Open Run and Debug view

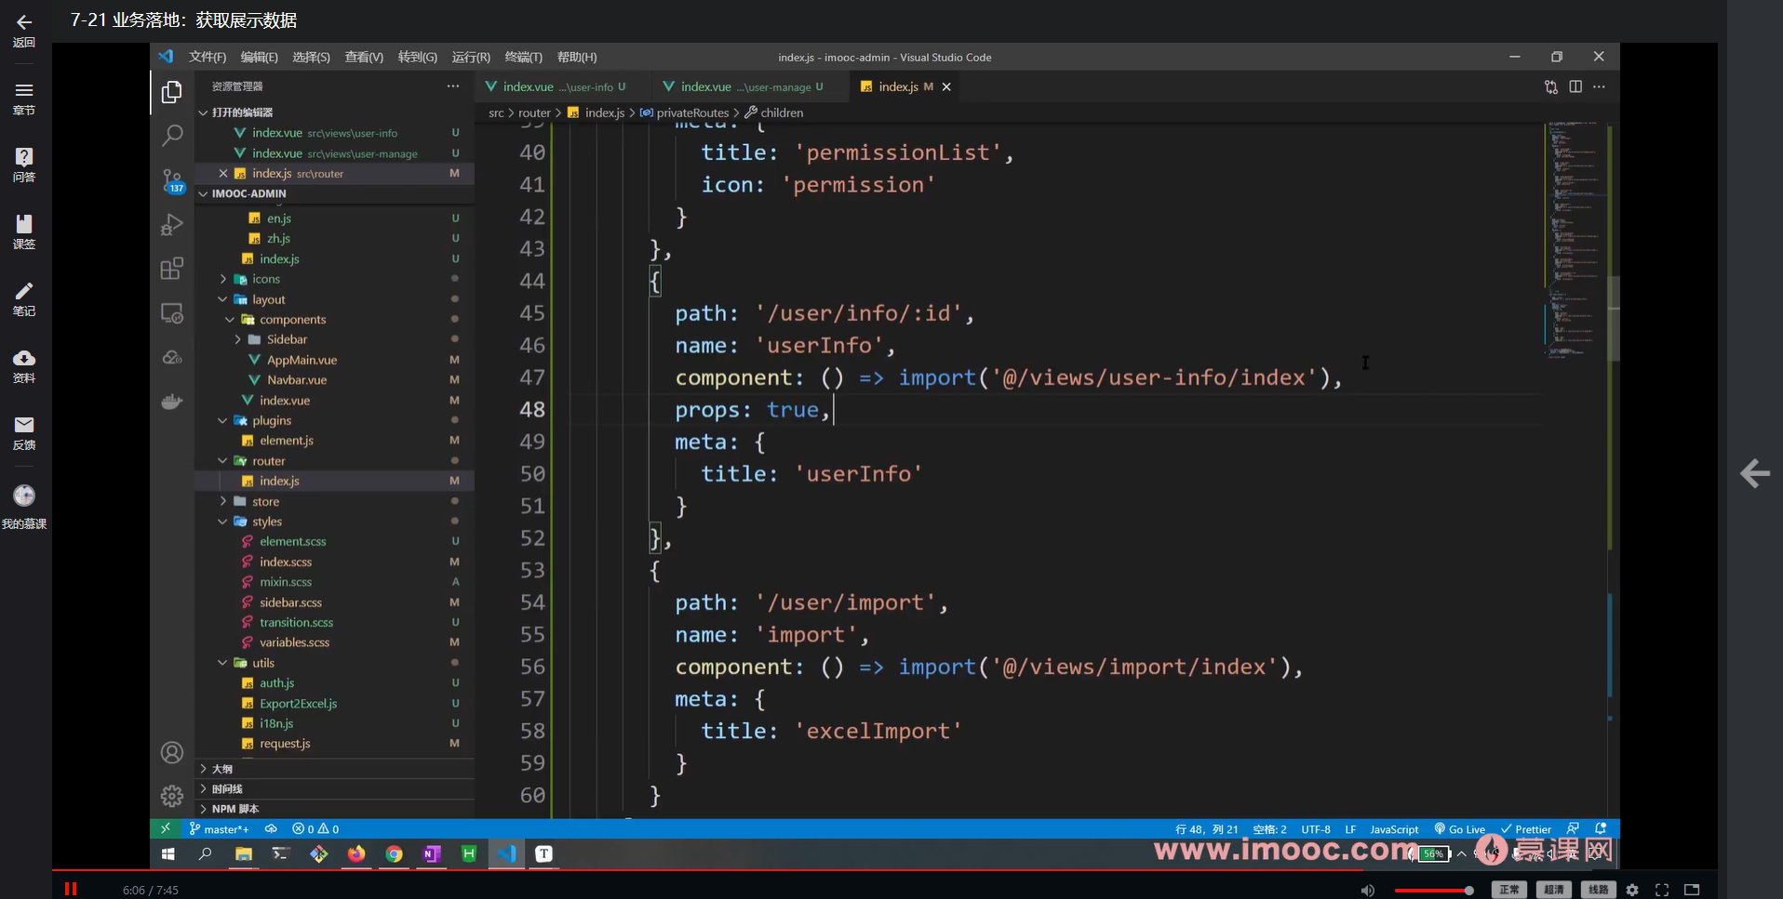(x=172, y=224)
